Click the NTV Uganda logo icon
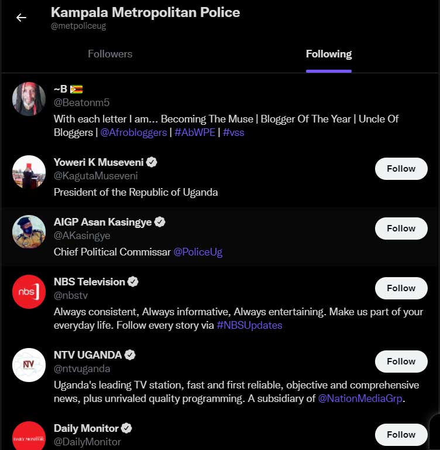Viewport: 440px width, 450px height. point(29,365)
